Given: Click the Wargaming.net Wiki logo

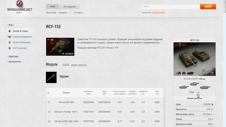Looking at the screenshot, I should (20, 7).
